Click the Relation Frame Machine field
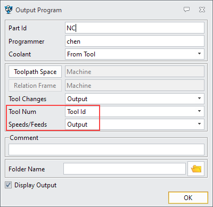This screenshot has height=207, width=213. click(x=135, y=86)
